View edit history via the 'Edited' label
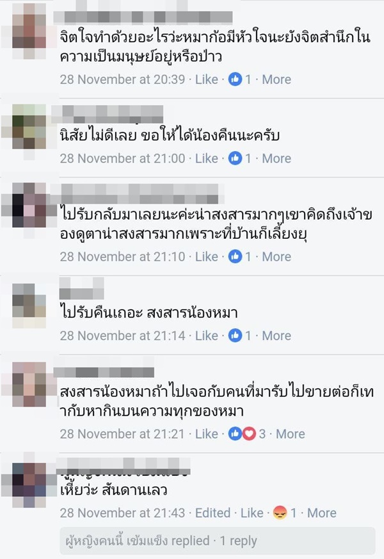Screen dimensions: 384x559 coord(213,513)
